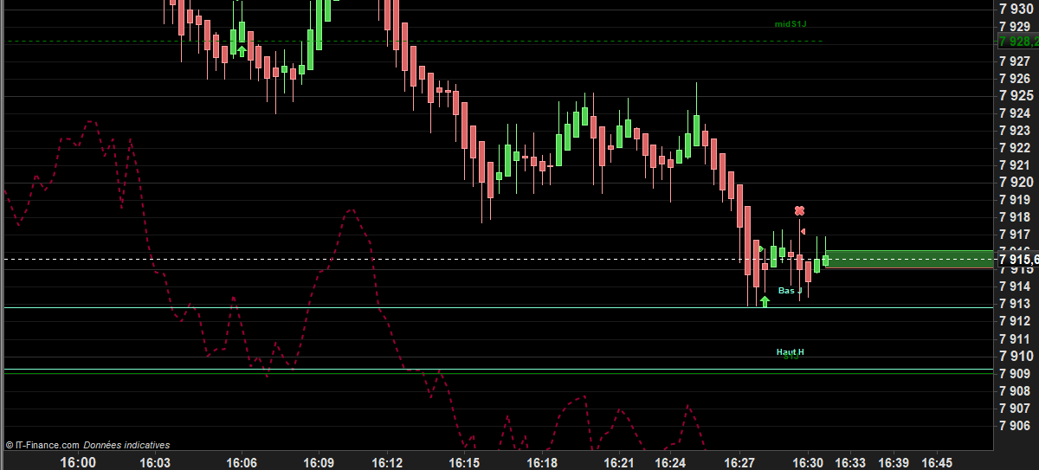Click the 16:39 time axis label

tap(894, 462)
